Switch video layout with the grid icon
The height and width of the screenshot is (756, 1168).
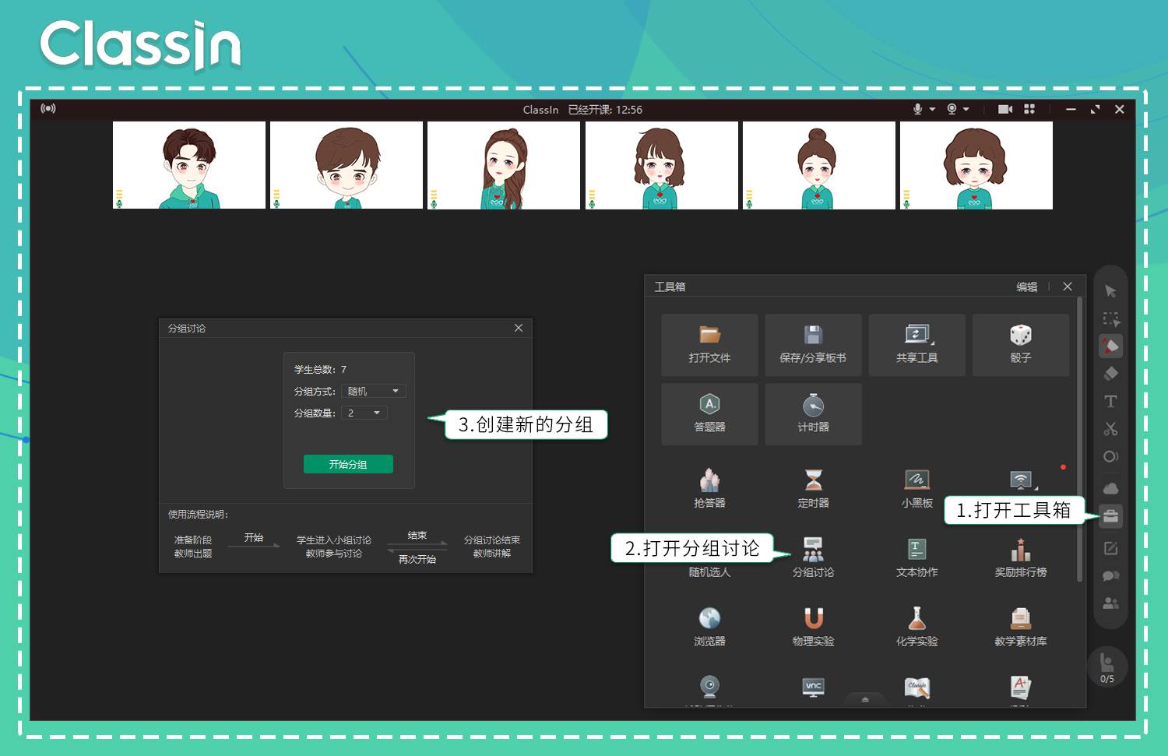point(1029,109)
